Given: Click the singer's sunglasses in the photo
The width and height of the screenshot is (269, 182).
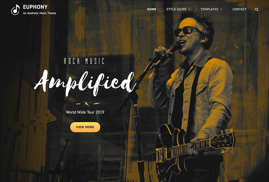Looking at the screenshot, I should (187, 31).
